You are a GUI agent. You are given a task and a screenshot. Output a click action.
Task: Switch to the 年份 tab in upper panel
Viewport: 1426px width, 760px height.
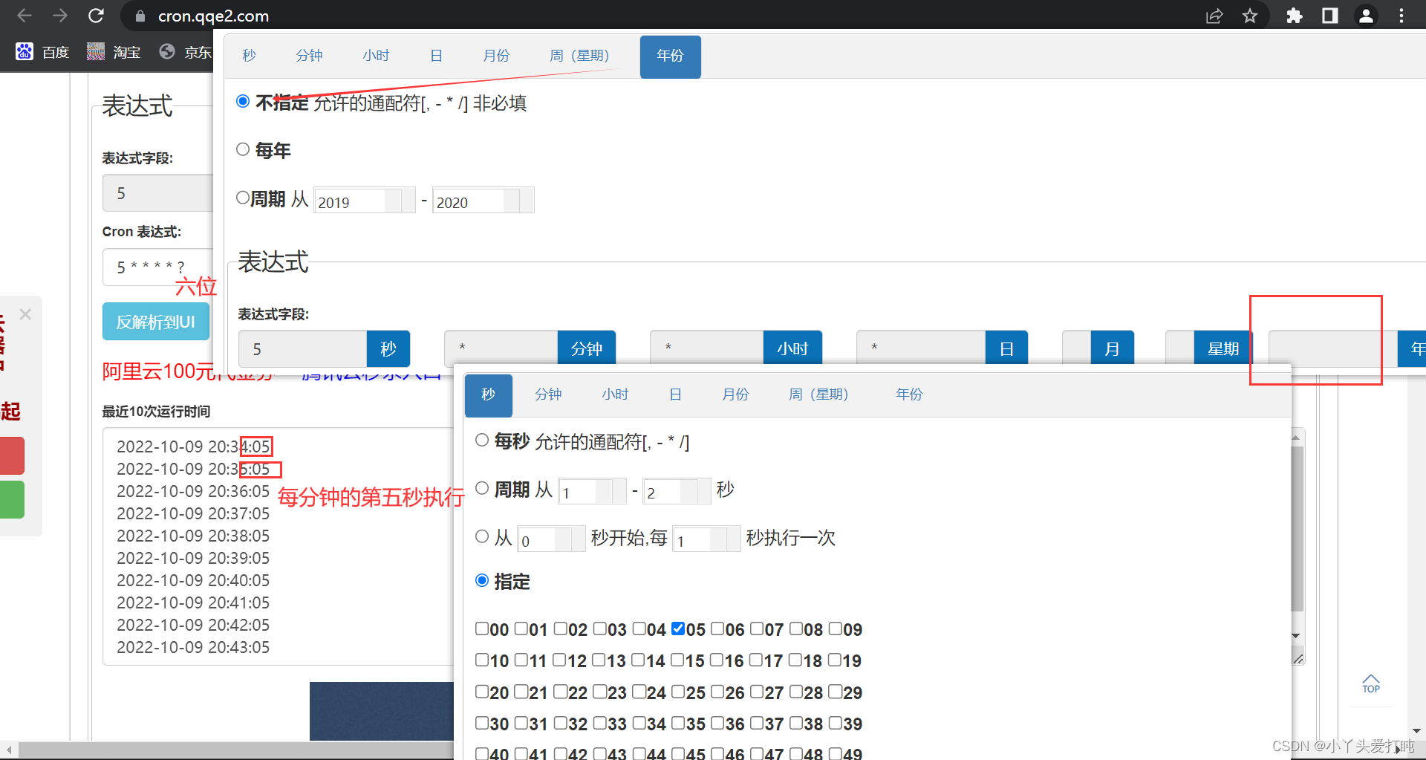pyautogui.click(x=670, y=56)
